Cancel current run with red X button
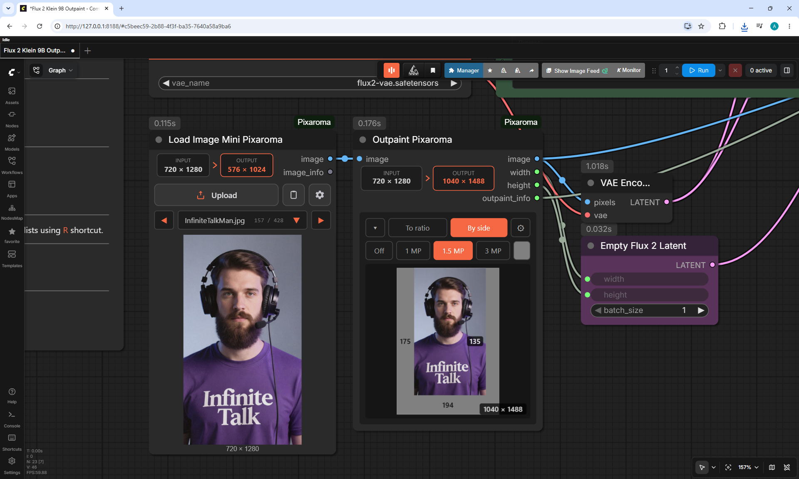Image resolution: width=799 pixels, height=479 pixels. (x=735, y=70)
